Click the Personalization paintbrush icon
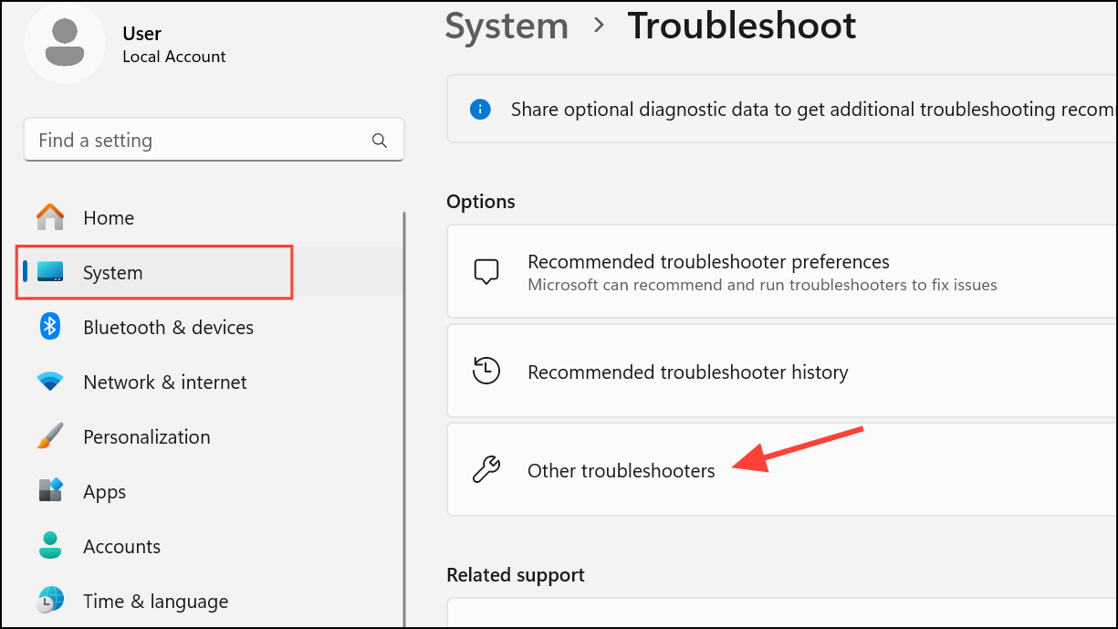 pos(50,436)
